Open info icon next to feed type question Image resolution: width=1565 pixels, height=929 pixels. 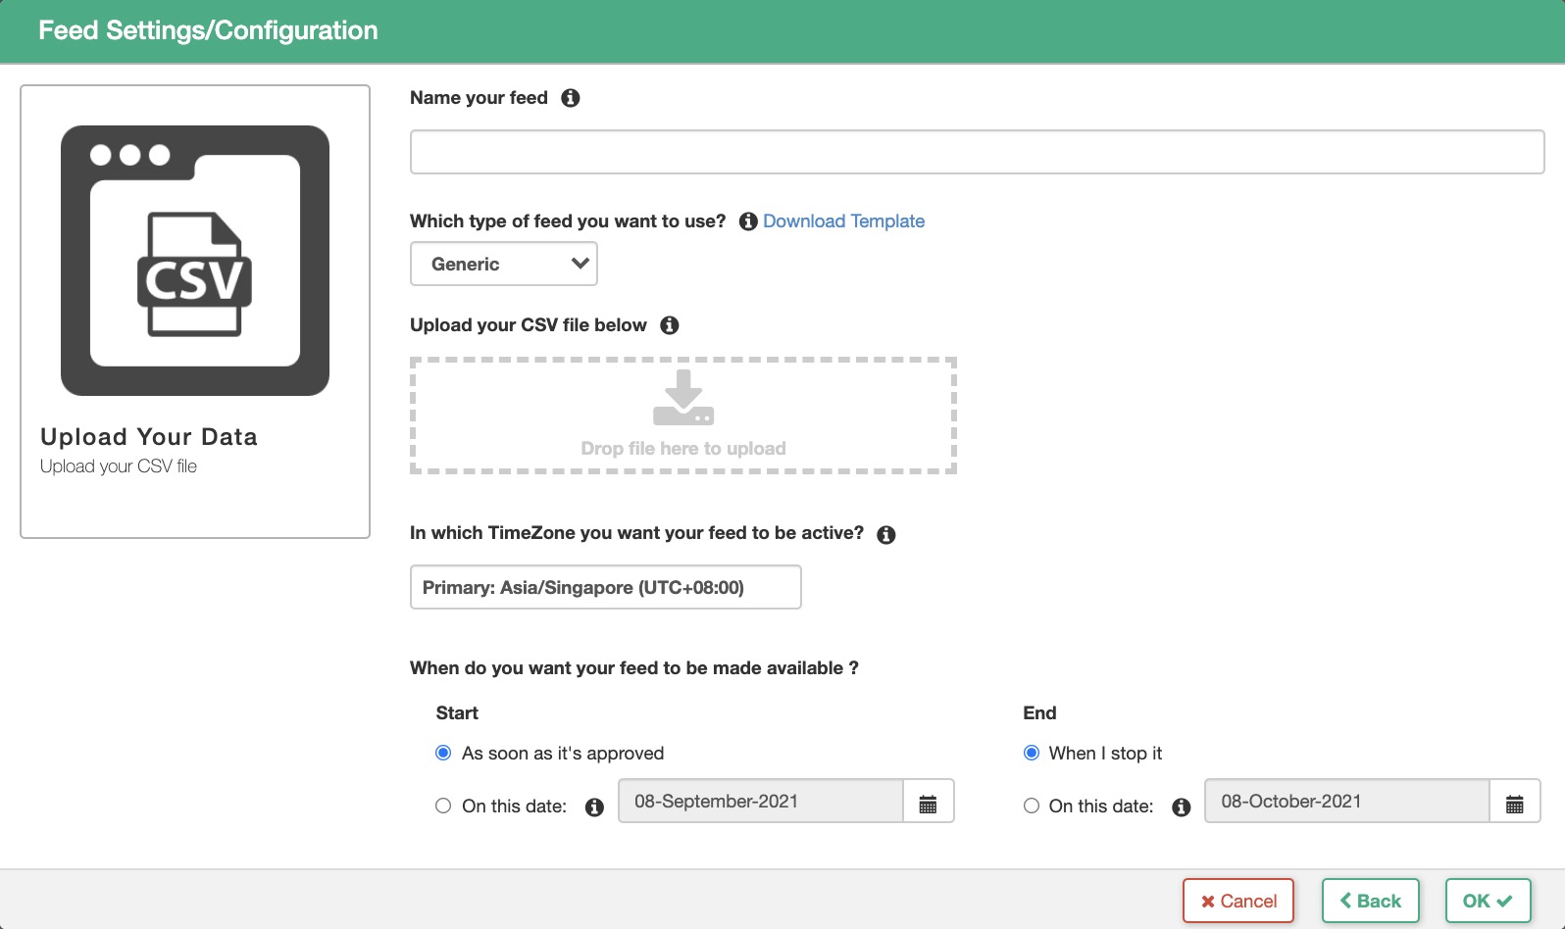click(x=748, y=221)
